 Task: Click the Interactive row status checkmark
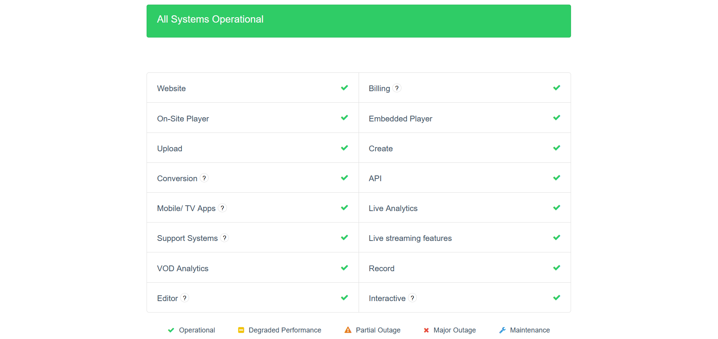point(556,298)
